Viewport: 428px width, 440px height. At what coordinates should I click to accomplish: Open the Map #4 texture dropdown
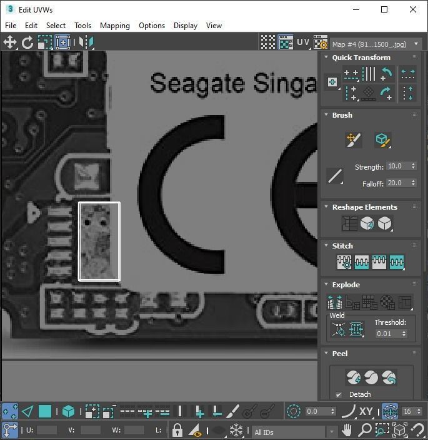376,44
